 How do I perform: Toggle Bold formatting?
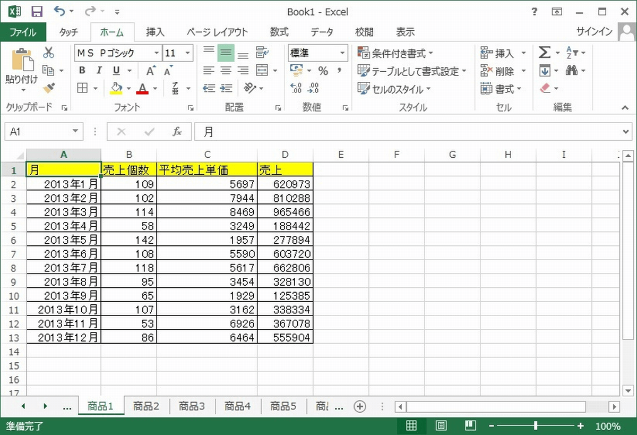click(x=82, y=71)
